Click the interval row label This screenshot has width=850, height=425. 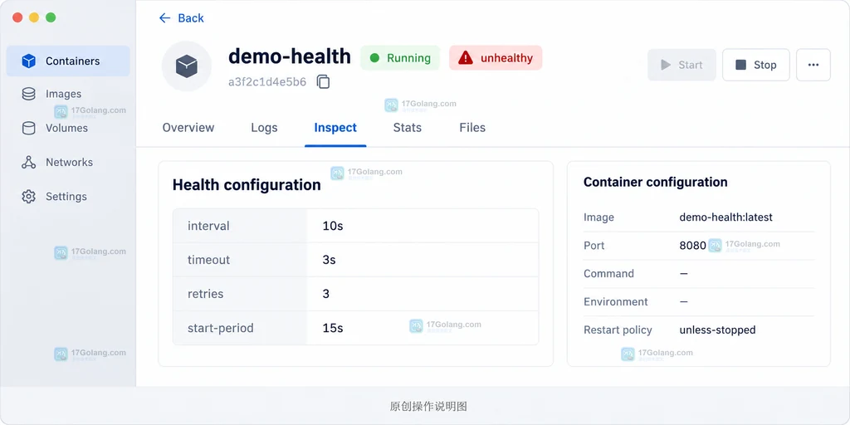pos(208,226)
